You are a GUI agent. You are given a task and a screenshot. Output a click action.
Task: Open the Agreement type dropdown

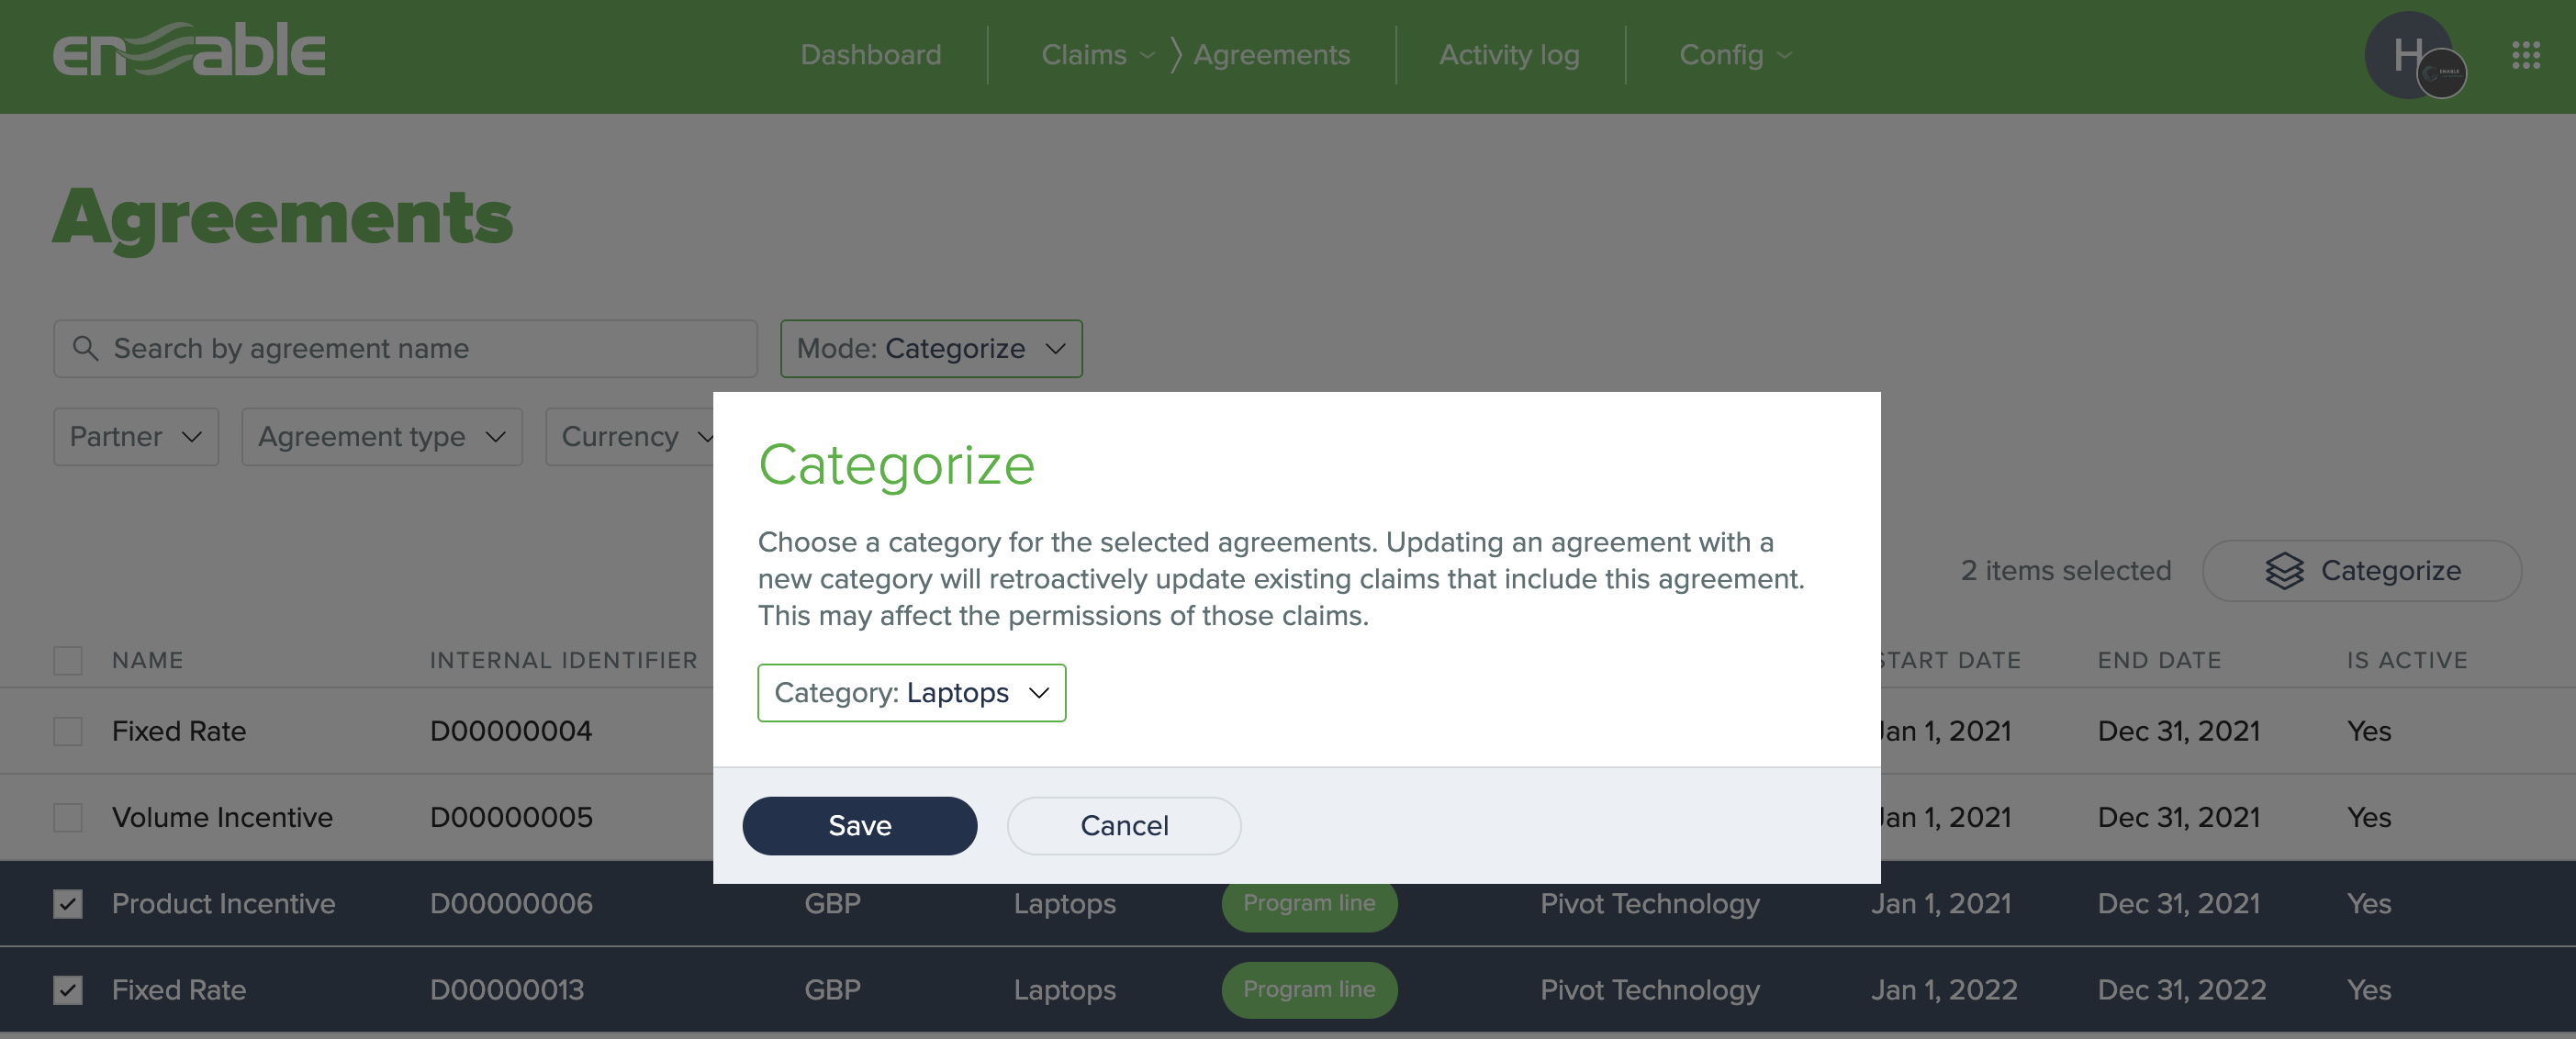point(381,436)
